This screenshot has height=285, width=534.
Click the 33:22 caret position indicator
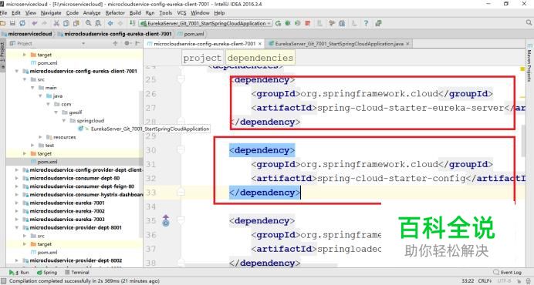468,281
